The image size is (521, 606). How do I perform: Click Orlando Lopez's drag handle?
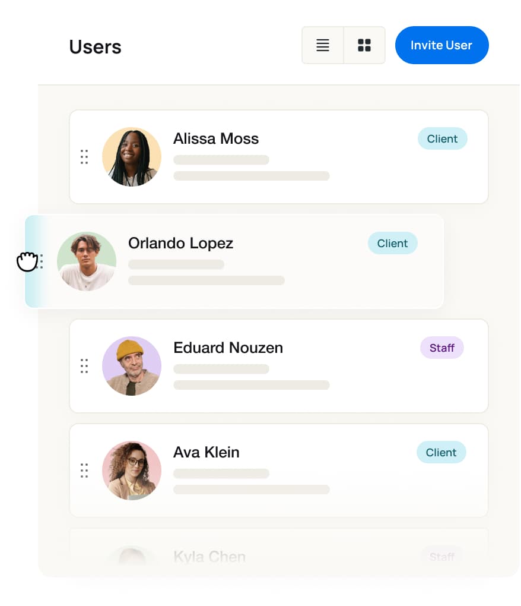[40, 261]
